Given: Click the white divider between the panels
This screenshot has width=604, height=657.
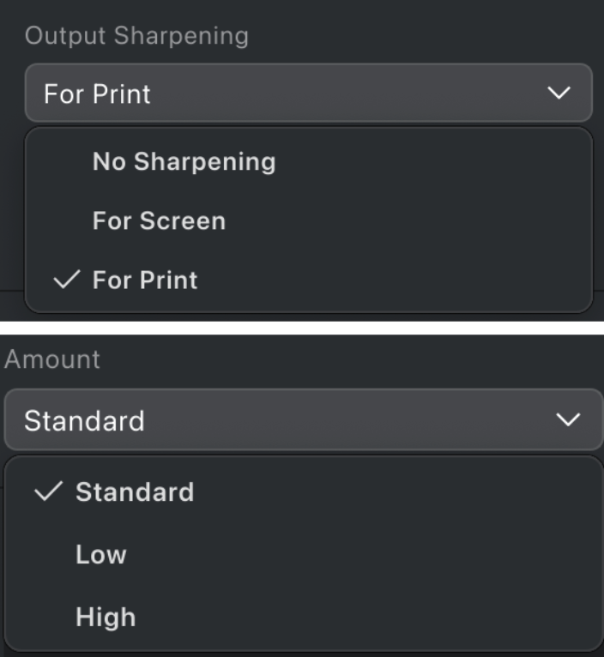Looking at the screenshot, I should (302, 328).
